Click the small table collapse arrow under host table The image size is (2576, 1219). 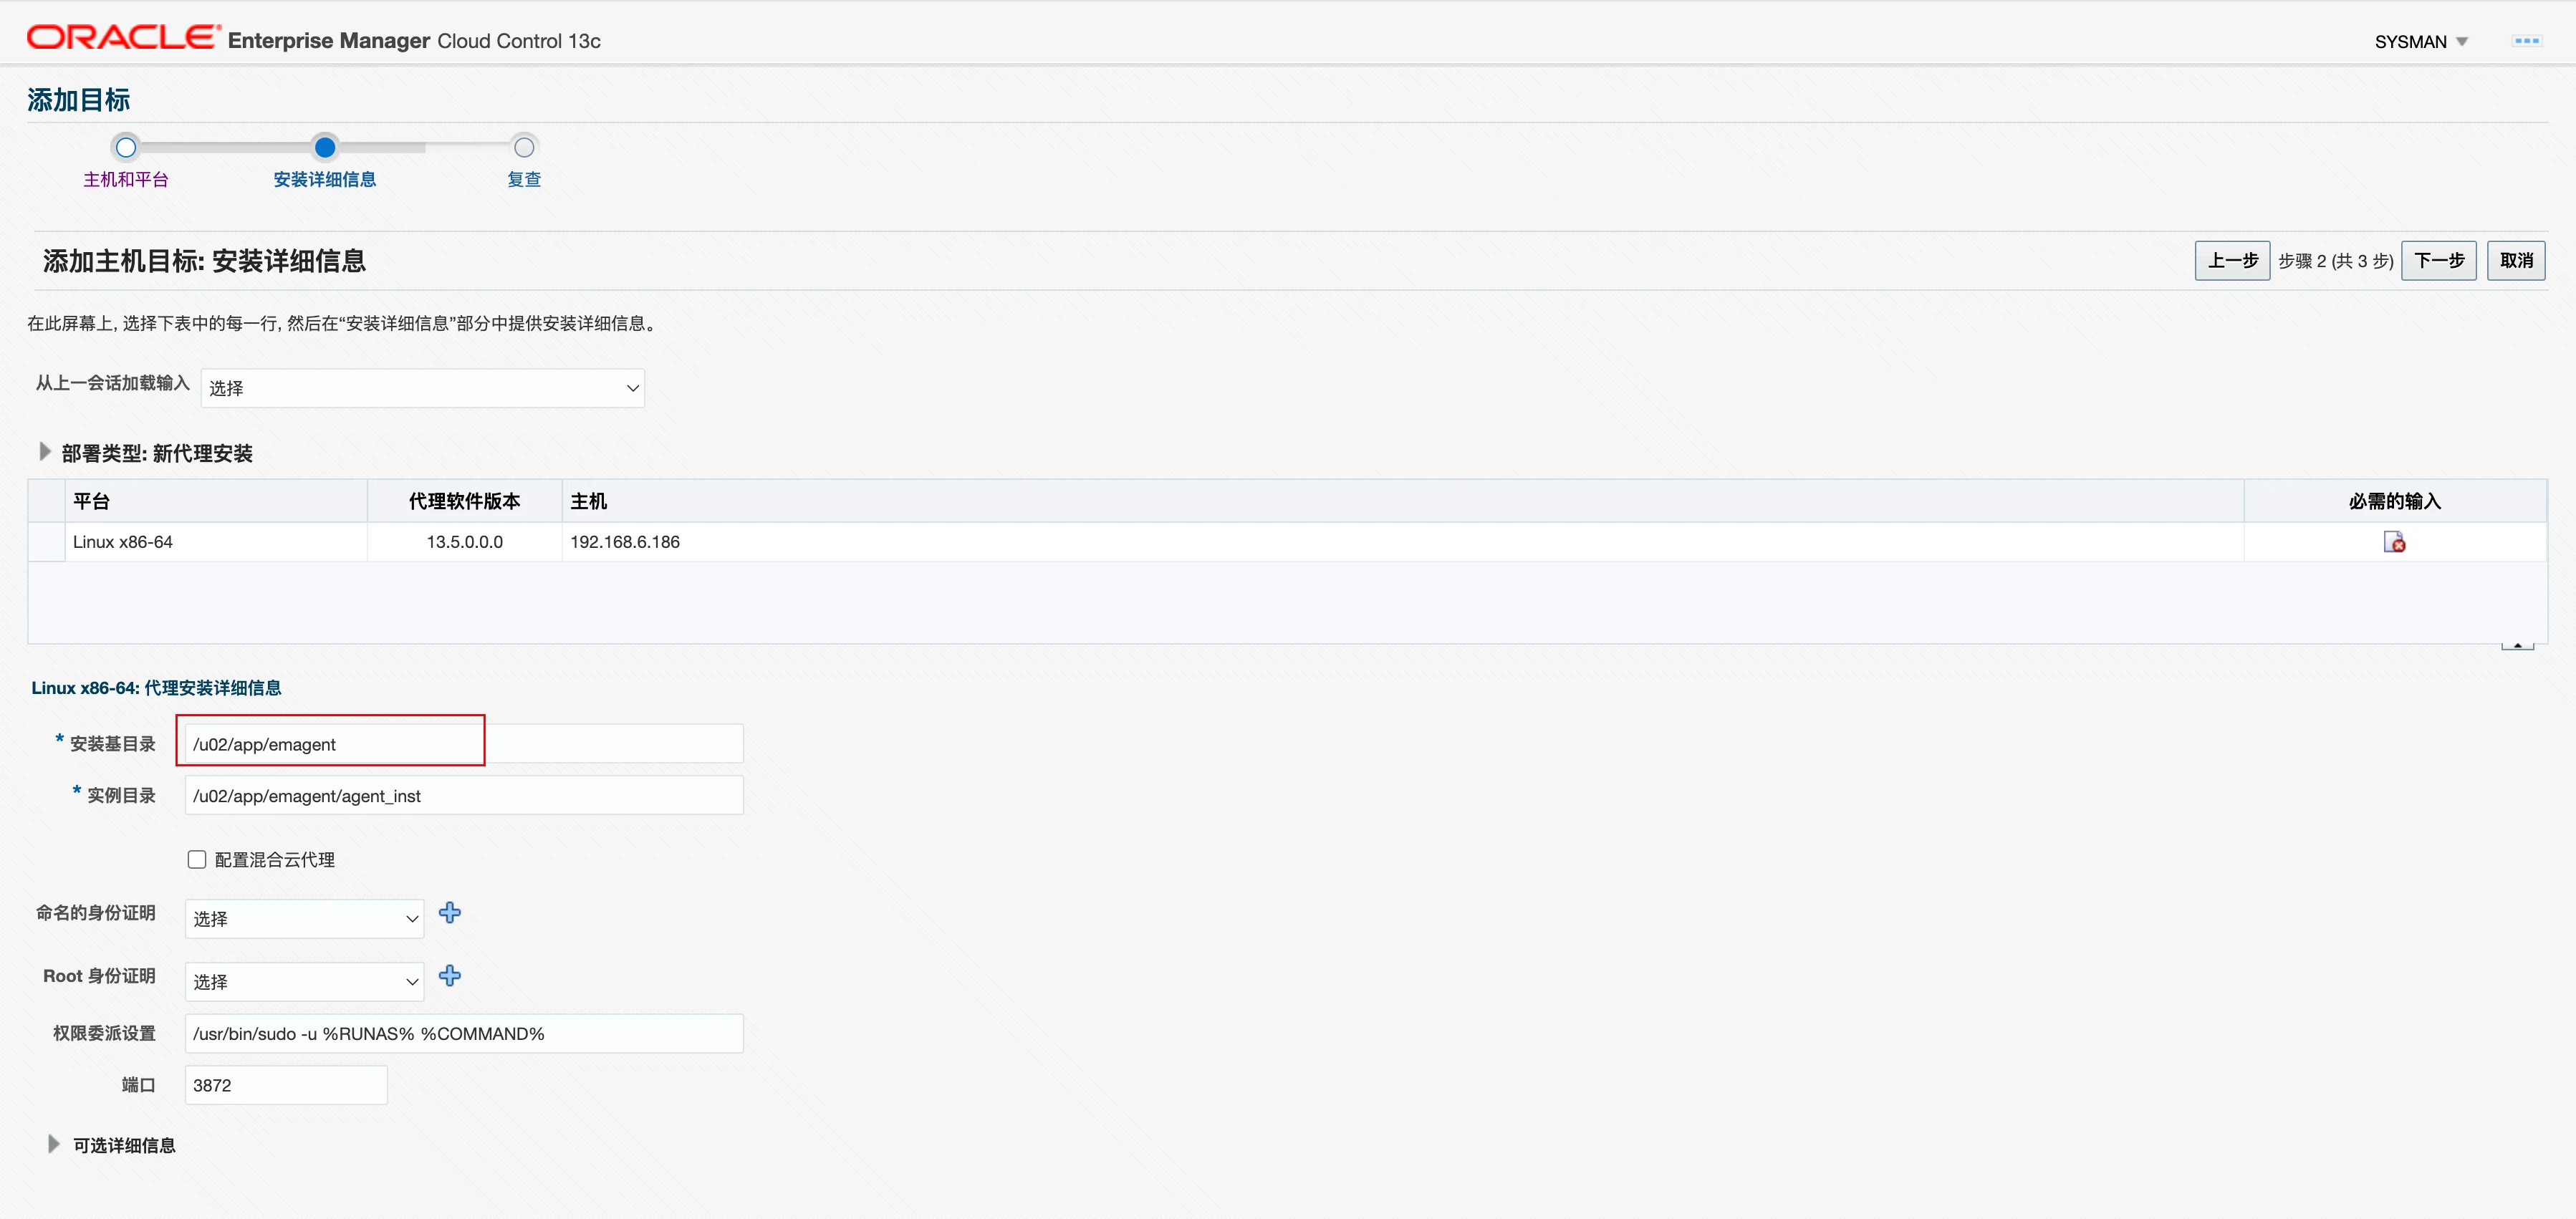2517,646
